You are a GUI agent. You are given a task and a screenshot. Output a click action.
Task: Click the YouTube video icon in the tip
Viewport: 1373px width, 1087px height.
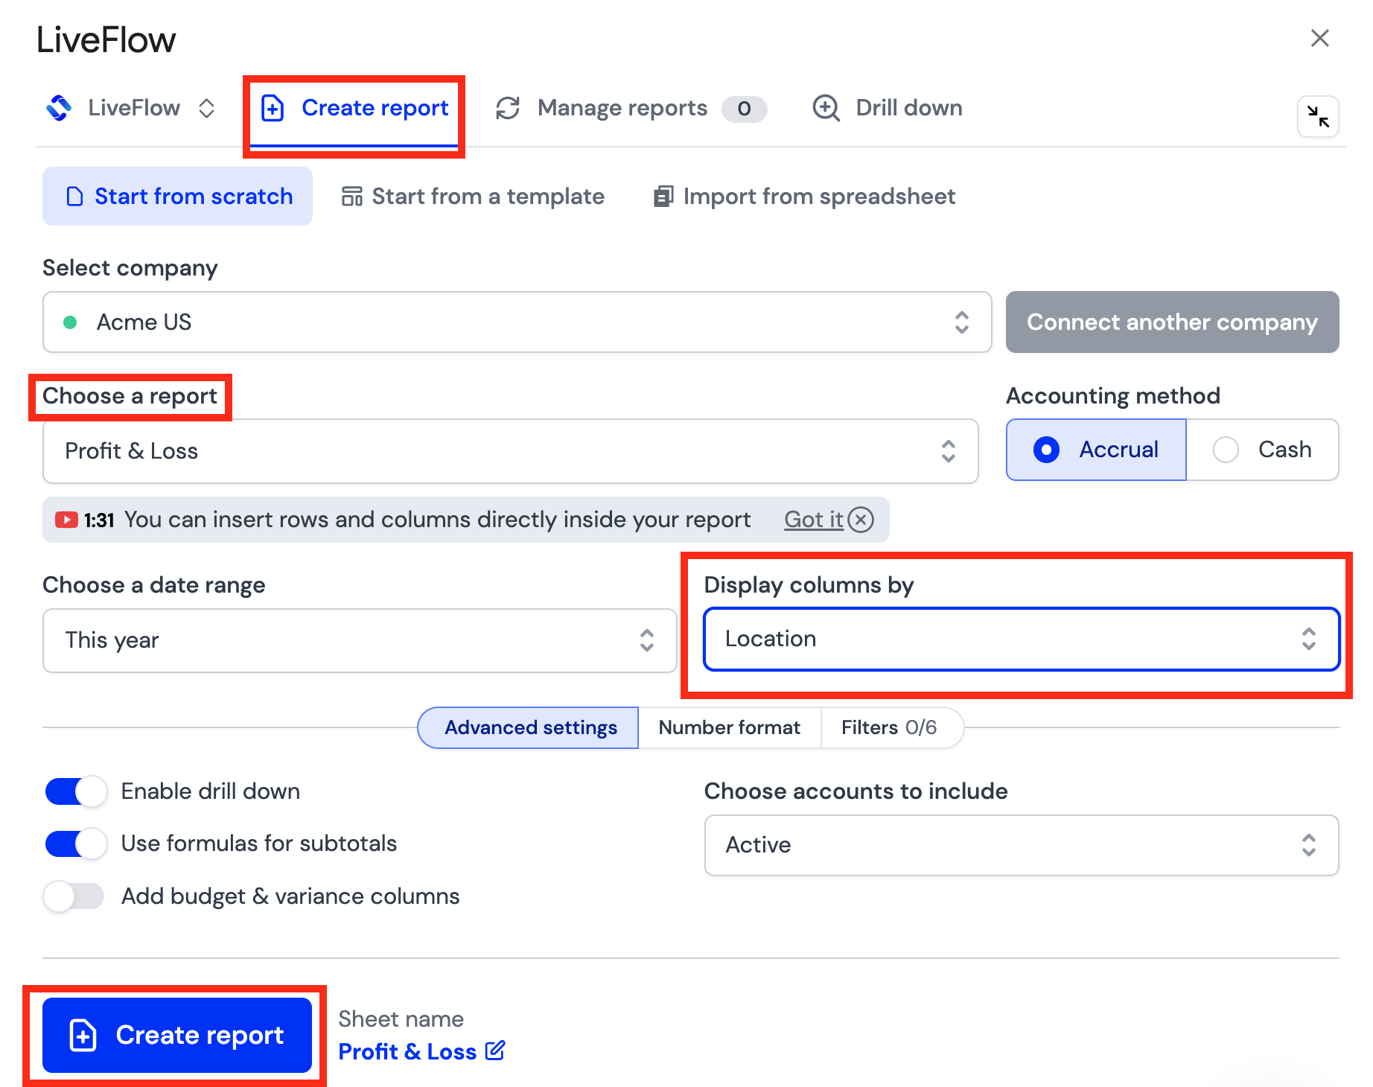tap(66, 520)
